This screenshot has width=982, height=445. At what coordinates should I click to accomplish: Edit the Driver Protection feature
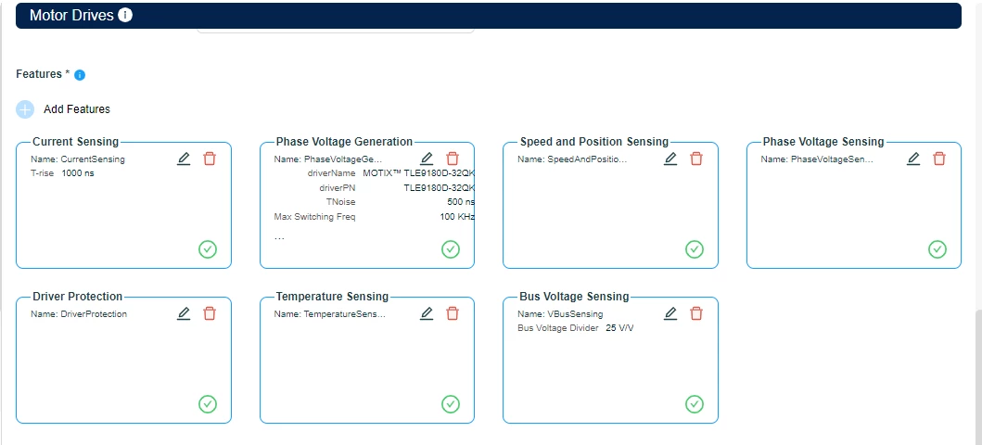[184, 313]
